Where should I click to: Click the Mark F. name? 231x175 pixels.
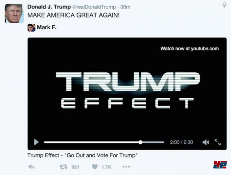tap(47, 28)
